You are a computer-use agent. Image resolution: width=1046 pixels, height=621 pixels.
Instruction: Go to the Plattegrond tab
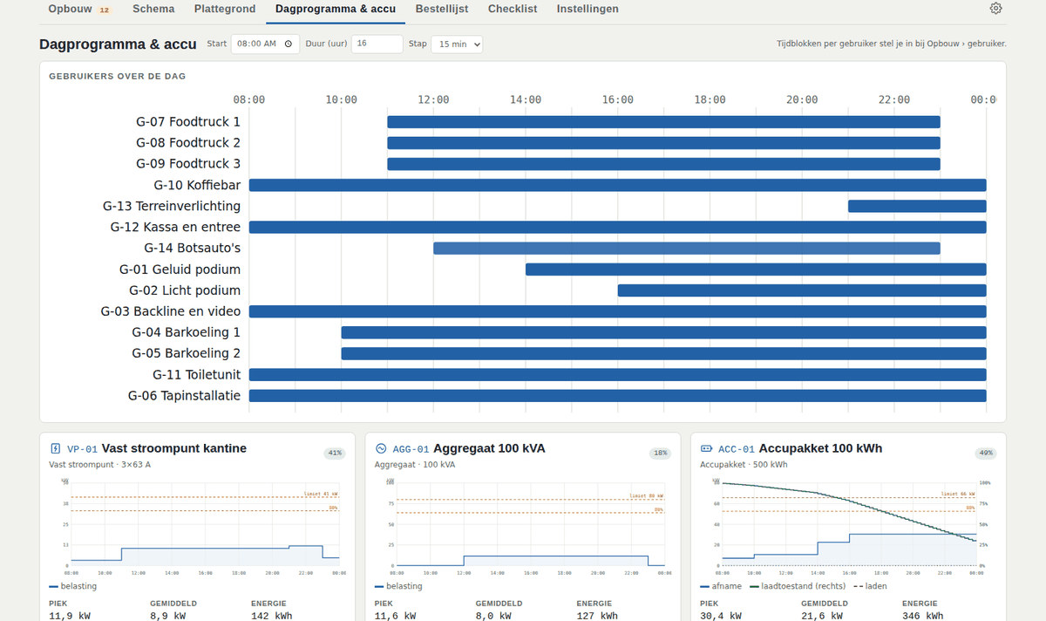(225, 10)
